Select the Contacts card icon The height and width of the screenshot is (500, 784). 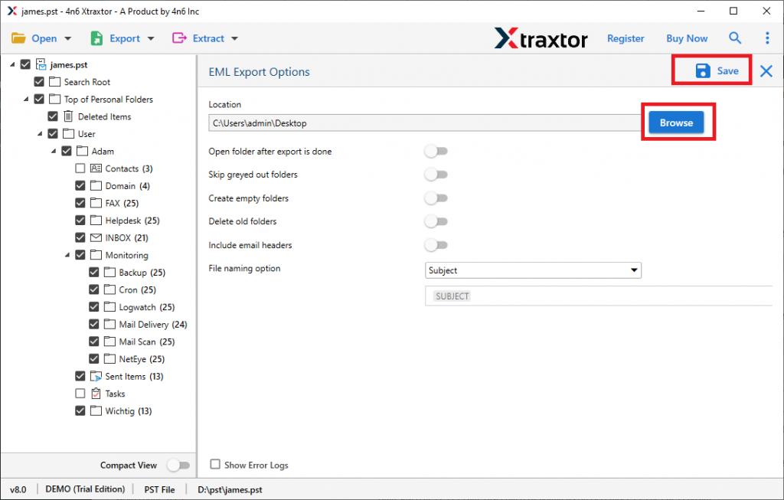pyautogui.click(x=96, y=168)
